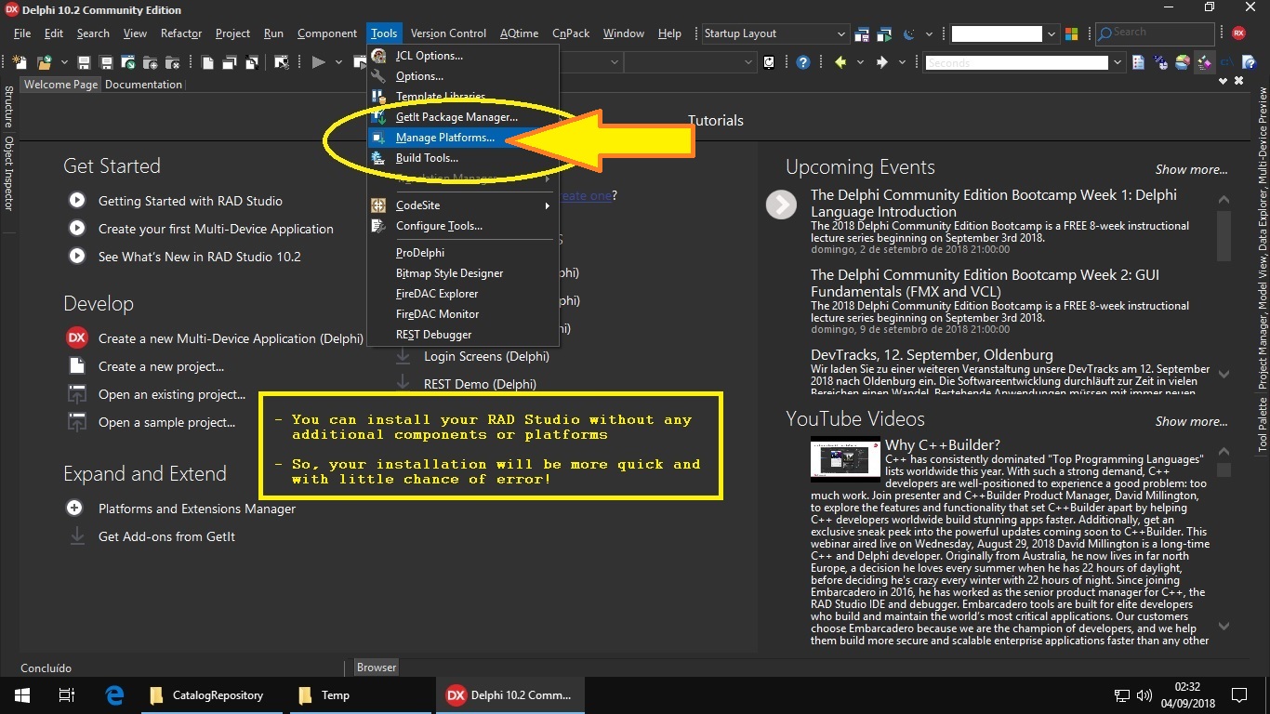Click the Add File to Project icon
The height and width of the screenshot is (714, 1270).
[150, 62]
